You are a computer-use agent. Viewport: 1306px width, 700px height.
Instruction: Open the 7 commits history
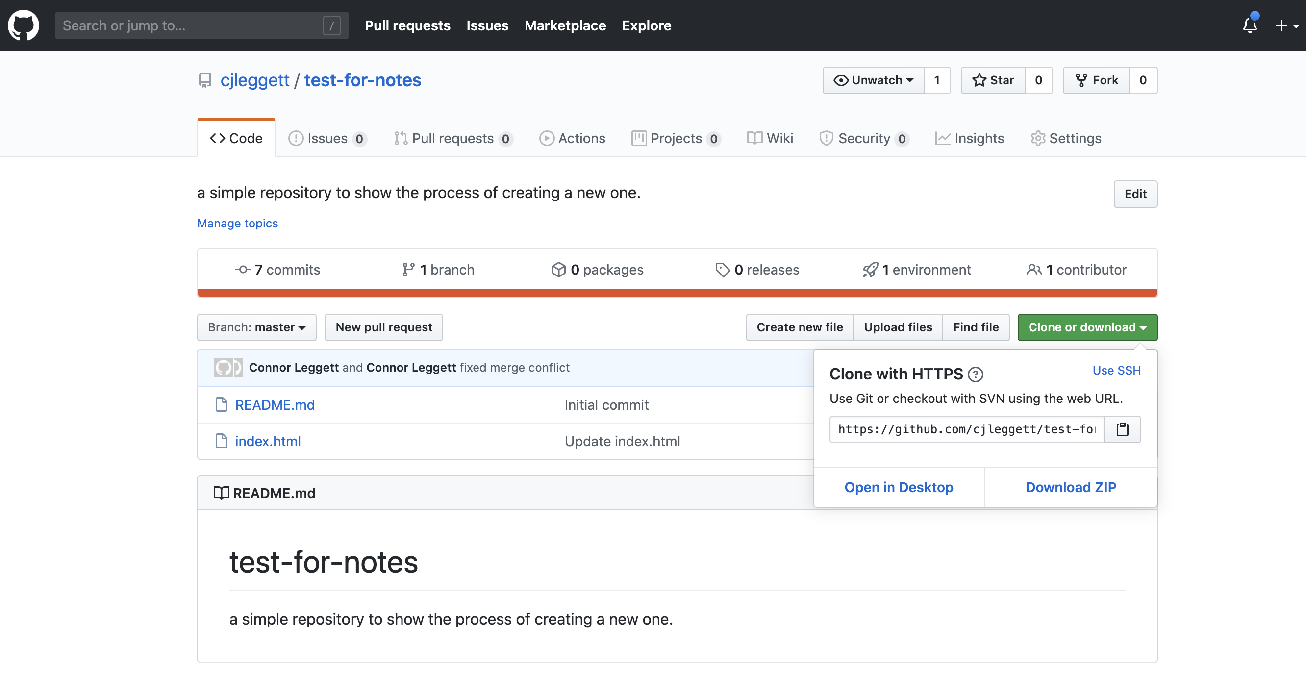(x=278, y=270)
